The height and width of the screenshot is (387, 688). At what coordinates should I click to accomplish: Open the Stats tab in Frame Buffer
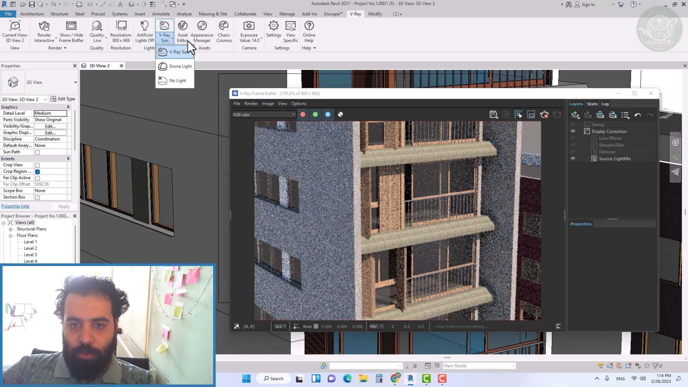coord(592,104)
